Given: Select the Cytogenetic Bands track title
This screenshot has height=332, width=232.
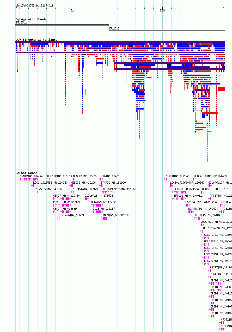Looking at the screenshot, I should pyautogui.click(x=31, y=19).
